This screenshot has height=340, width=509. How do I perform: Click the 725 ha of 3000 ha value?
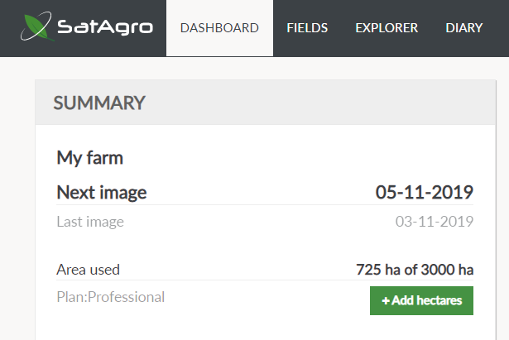415,270
